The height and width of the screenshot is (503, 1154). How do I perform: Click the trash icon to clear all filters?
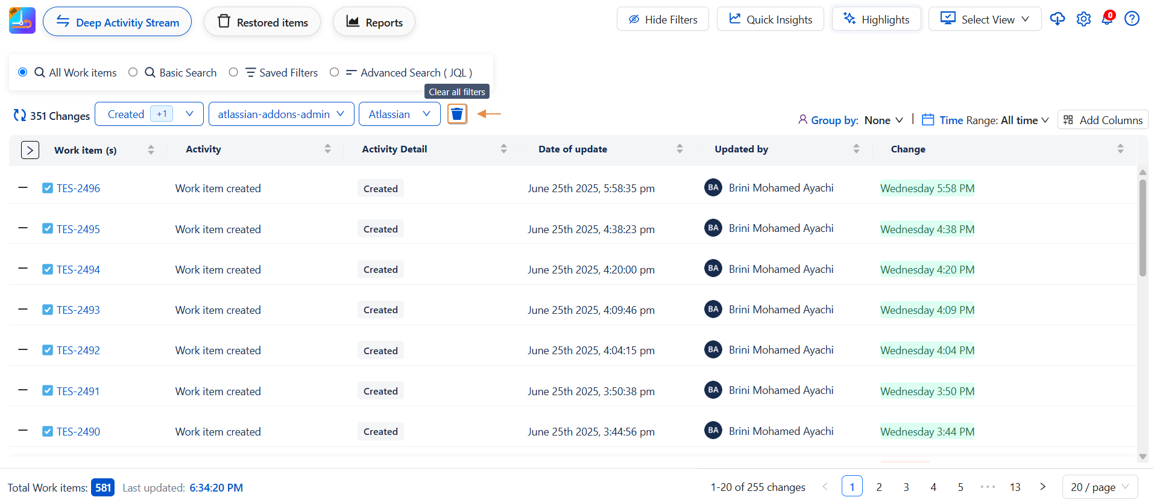click(x=457, y=114)
